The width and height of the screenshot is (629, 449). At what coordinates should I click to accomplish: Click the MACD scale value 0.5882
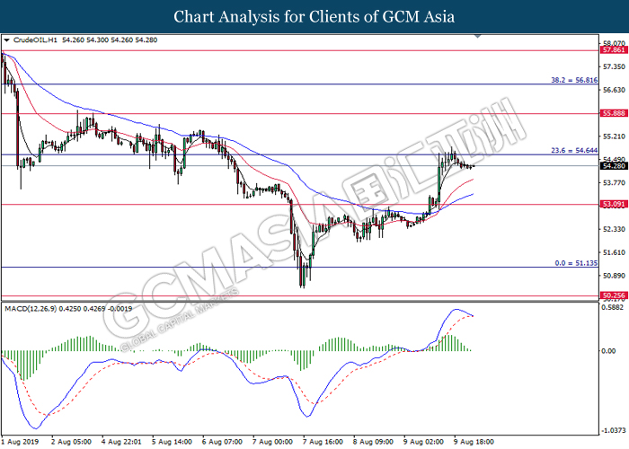click(x=614, y=307)
